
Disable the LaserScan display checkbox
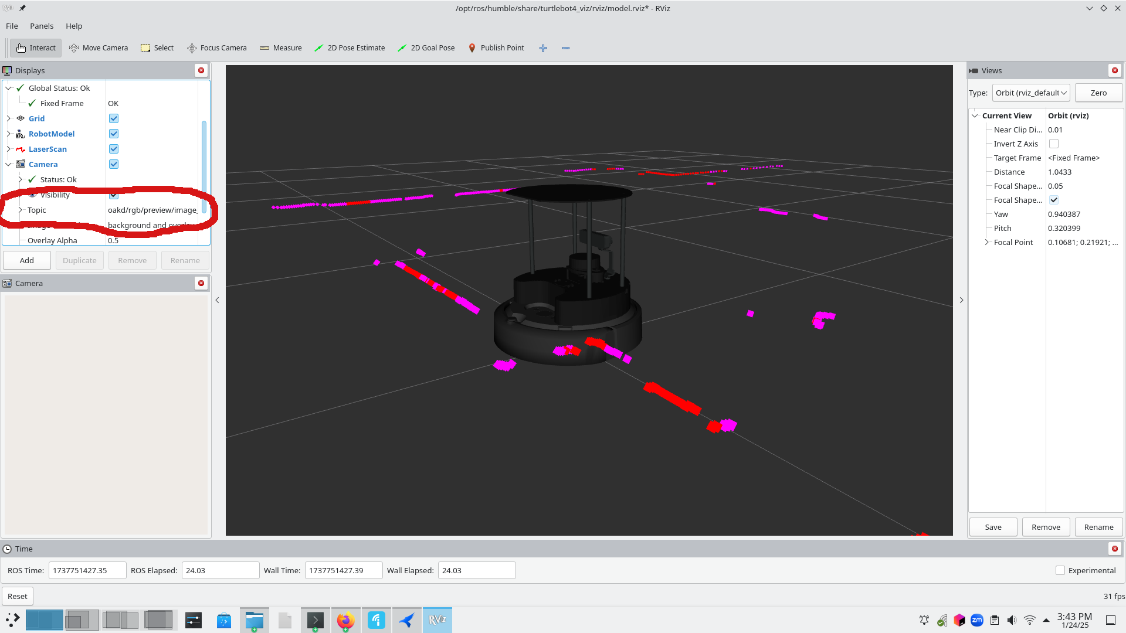114,149
